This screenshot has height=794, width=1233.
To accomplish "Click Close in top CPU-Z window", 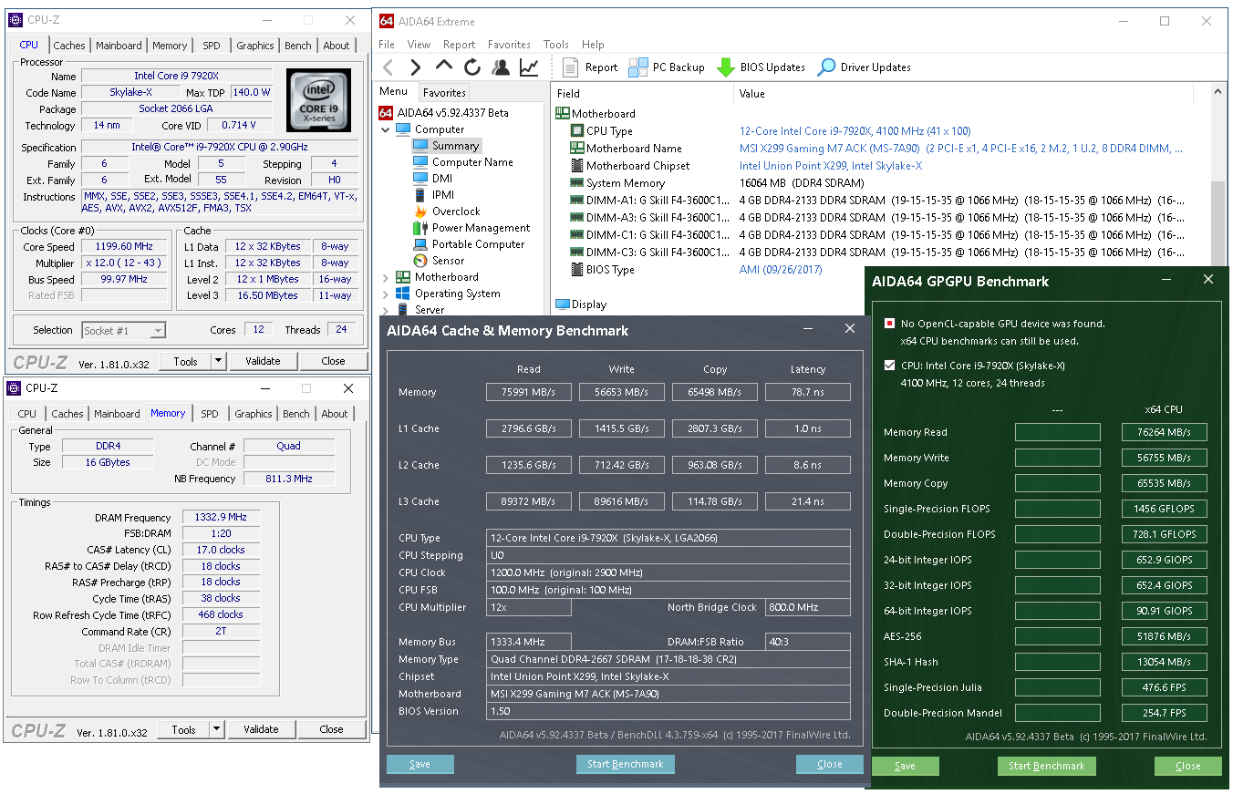I will click(x=334, y=361).
